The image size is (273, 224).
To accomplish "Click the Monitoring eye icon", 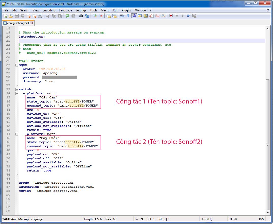I will coord(163,16).
